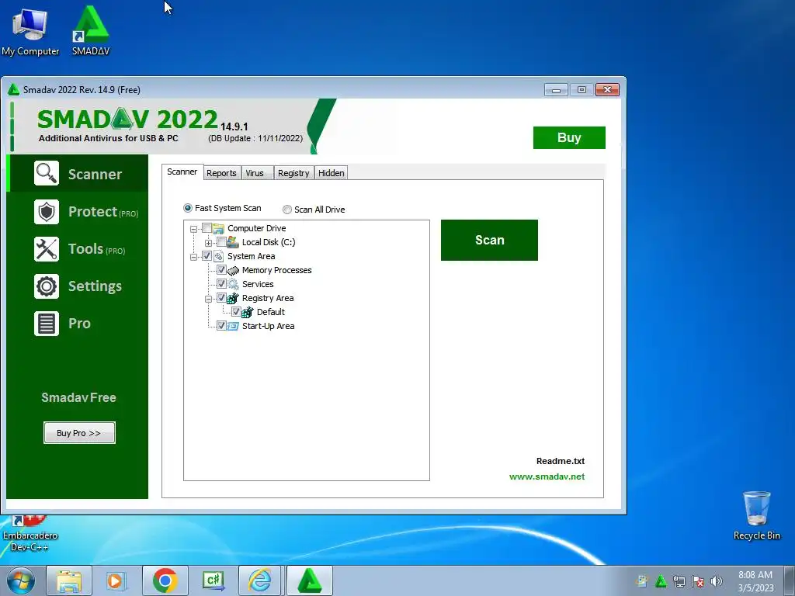
Task: Click the Local Disk (C:) drive icon
Action: tap(233, 242)
